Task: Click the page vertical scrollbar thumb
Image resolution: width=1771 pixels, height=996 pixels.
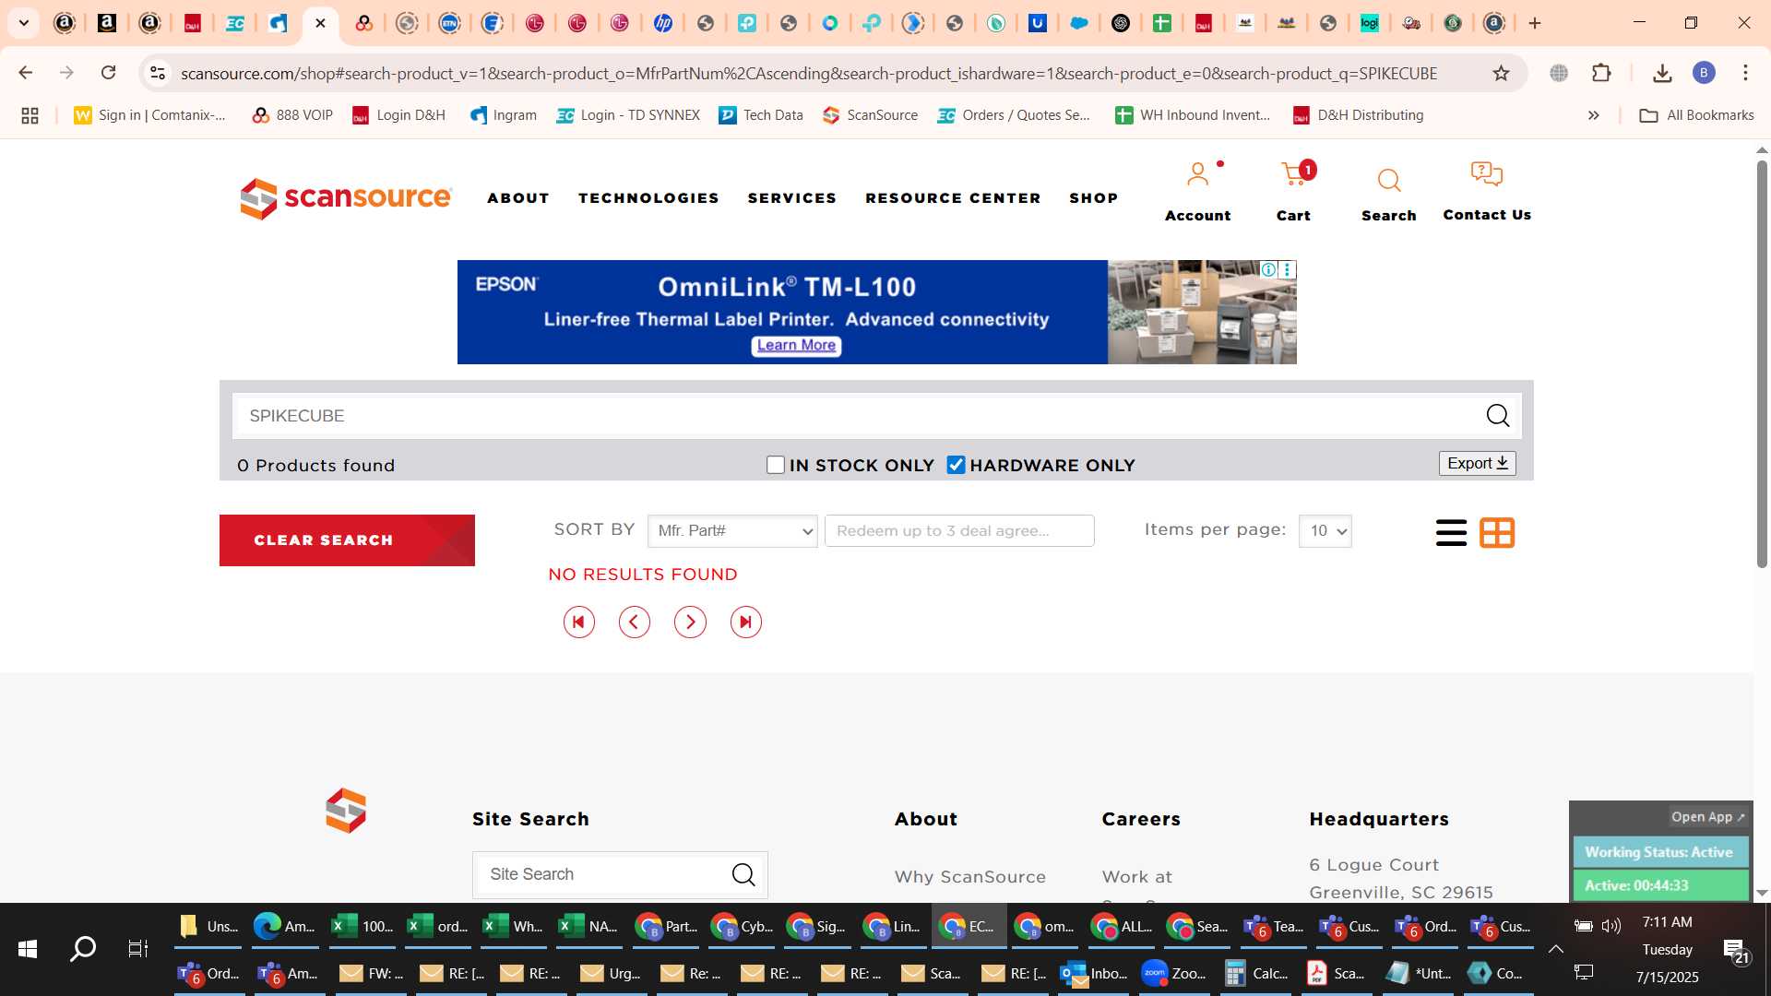Action: [1762, 364]
